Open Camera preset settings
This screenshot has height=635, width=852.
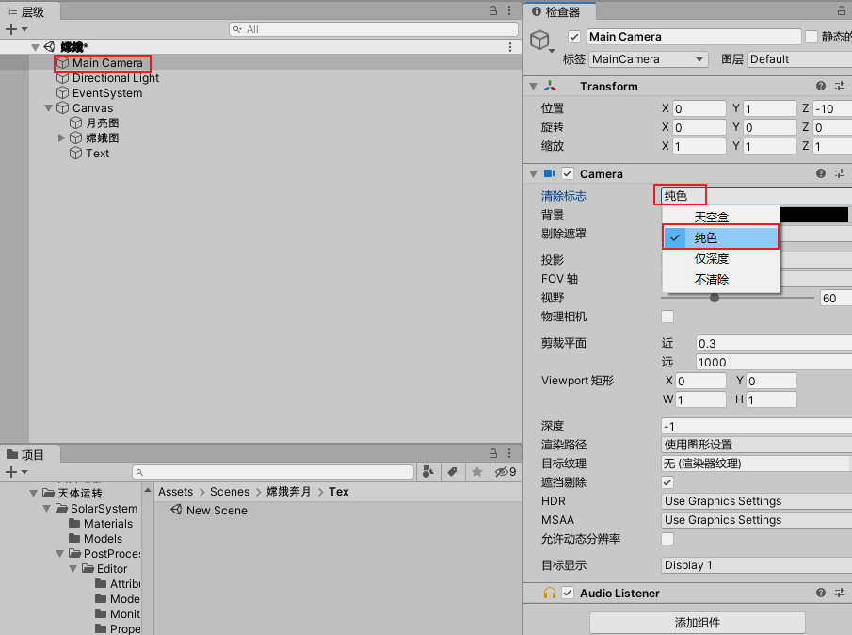[840, 173]
